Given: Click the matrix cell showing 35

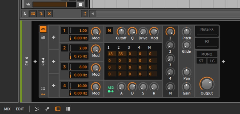Looking at the screenshot, I should pos(122,54).
